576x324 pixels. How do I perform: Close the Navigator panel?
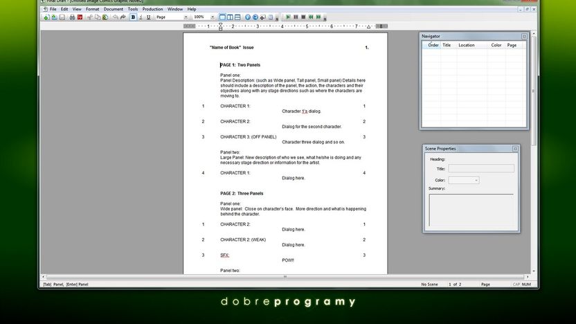524,37
